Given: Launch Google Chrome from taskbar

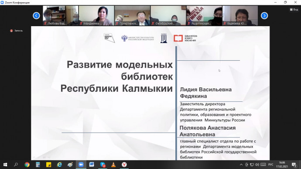Looking at the screenshot, I should (x=27, y=165).
